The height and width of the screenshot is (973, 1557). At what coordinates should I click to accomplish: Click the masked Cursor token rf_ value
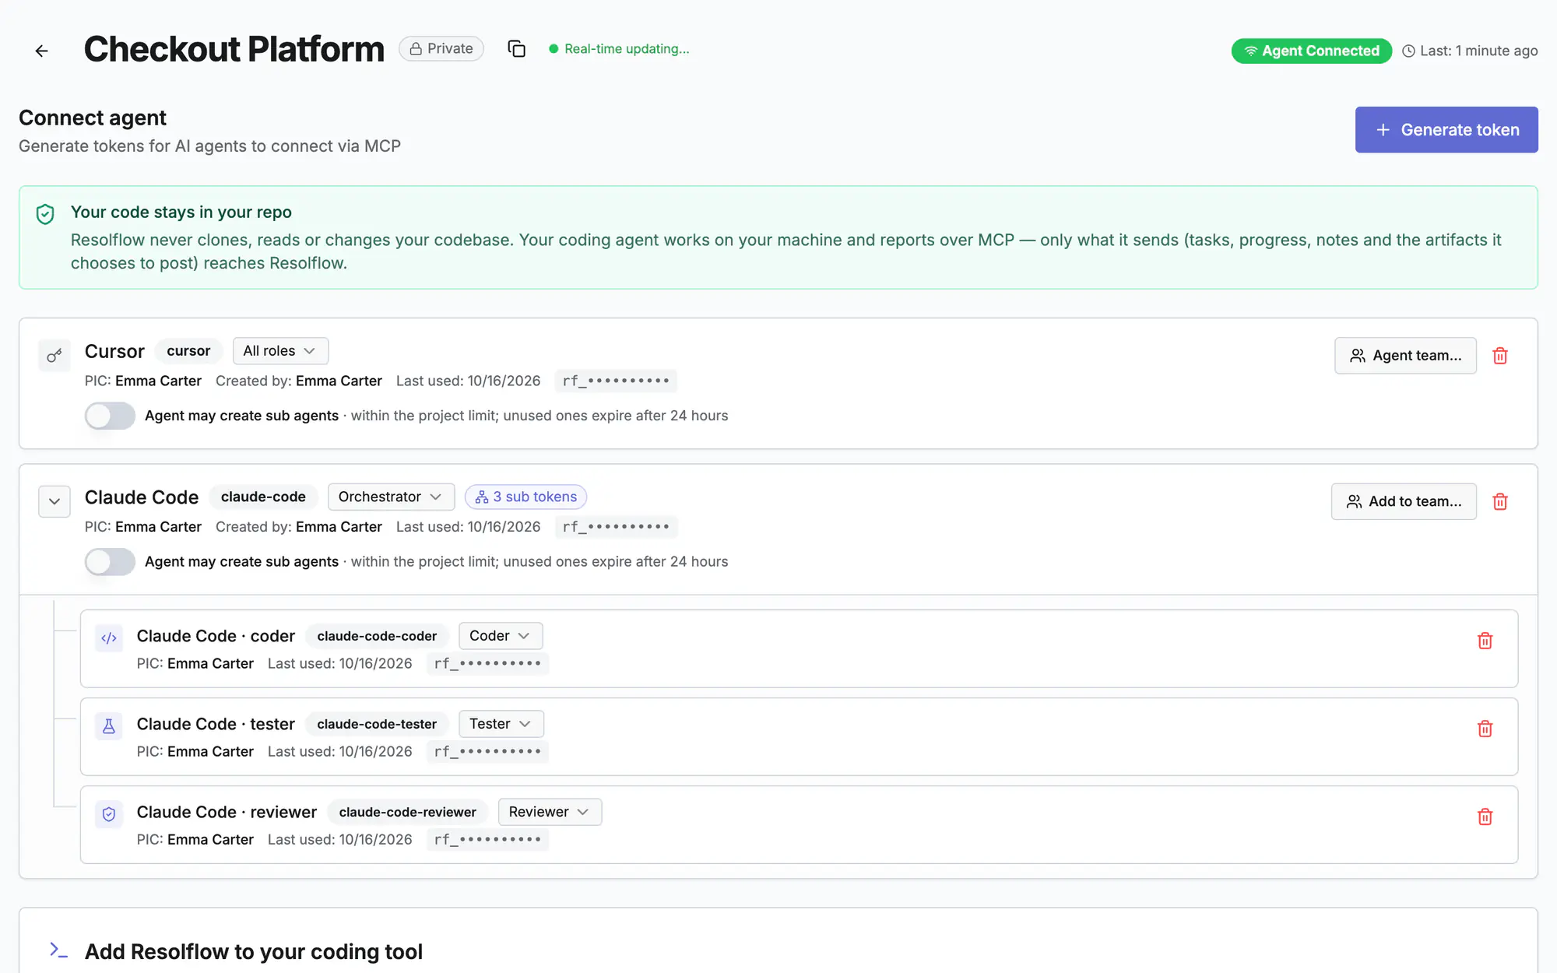[616, 381]
